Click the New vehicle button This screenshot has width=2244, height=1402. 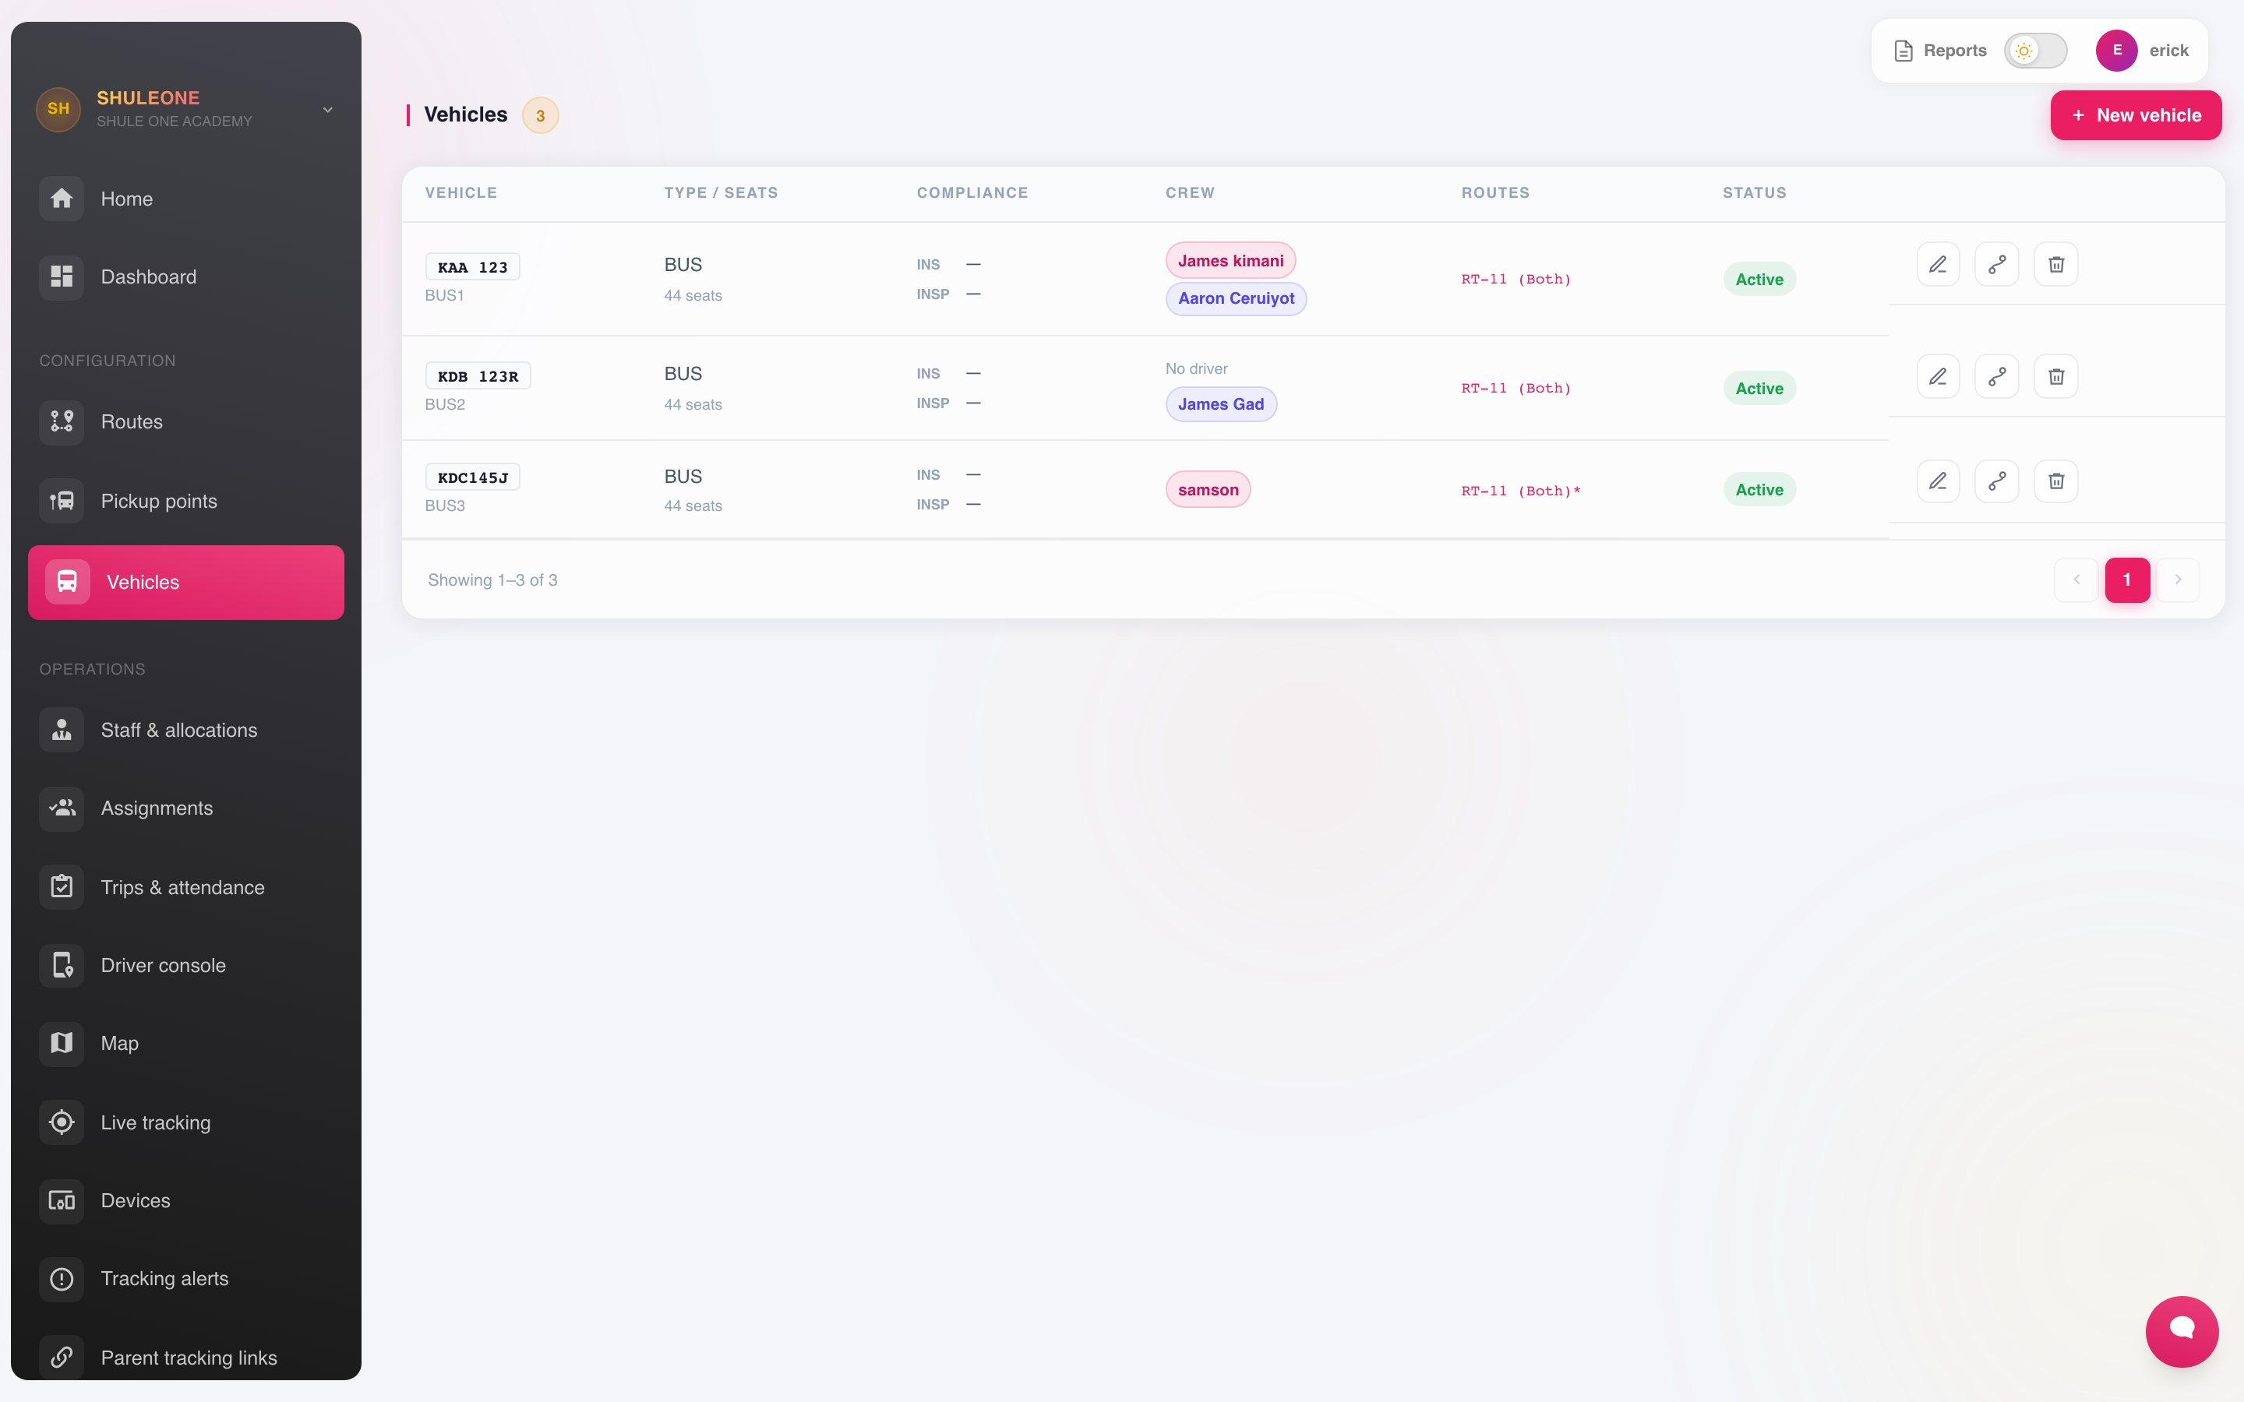tap(2136, 115)
